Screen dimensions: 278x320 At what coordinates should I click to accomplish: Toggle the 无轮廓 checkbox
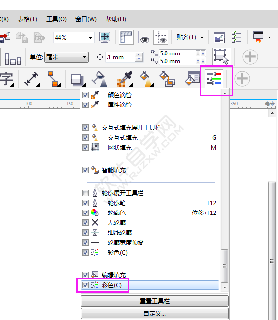[x=85, y=222]
